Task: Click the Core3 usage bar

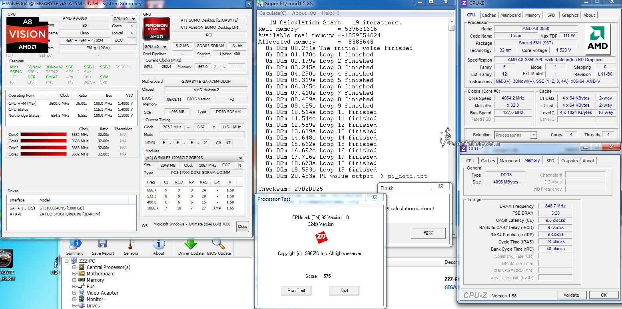Action: pos(43,154)
